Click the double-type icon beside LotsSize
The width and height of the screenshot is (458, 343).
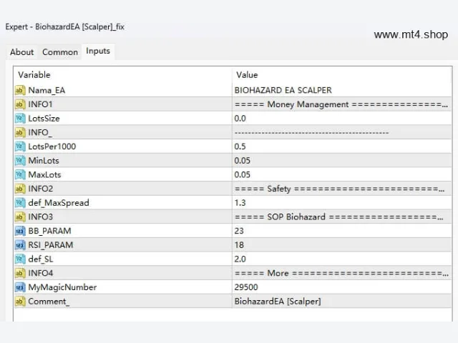20,118
